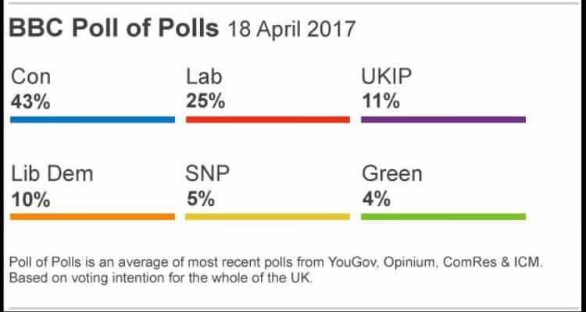Click the blue Con bar
Screen dimensions: 586x312
click(x=93, y=119)
